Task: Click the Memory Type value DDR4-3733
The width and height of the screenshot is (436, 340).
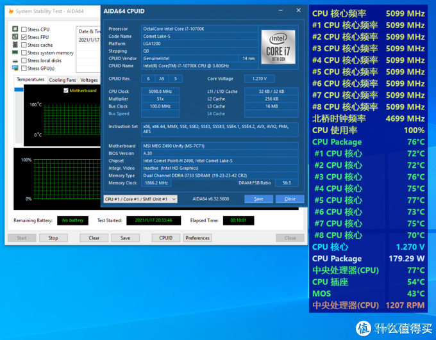Action: tap(220, 175)
